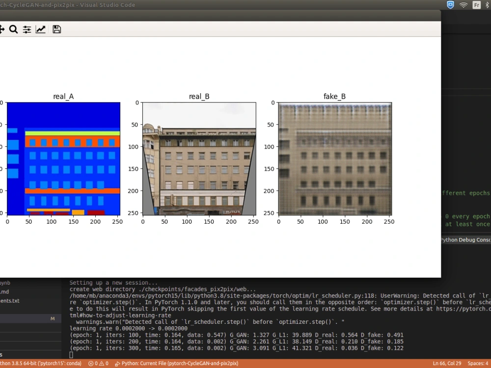The image size is (491, 368).
Task: Select the ents.txt file in the explorer
Action: pos(10,301)
